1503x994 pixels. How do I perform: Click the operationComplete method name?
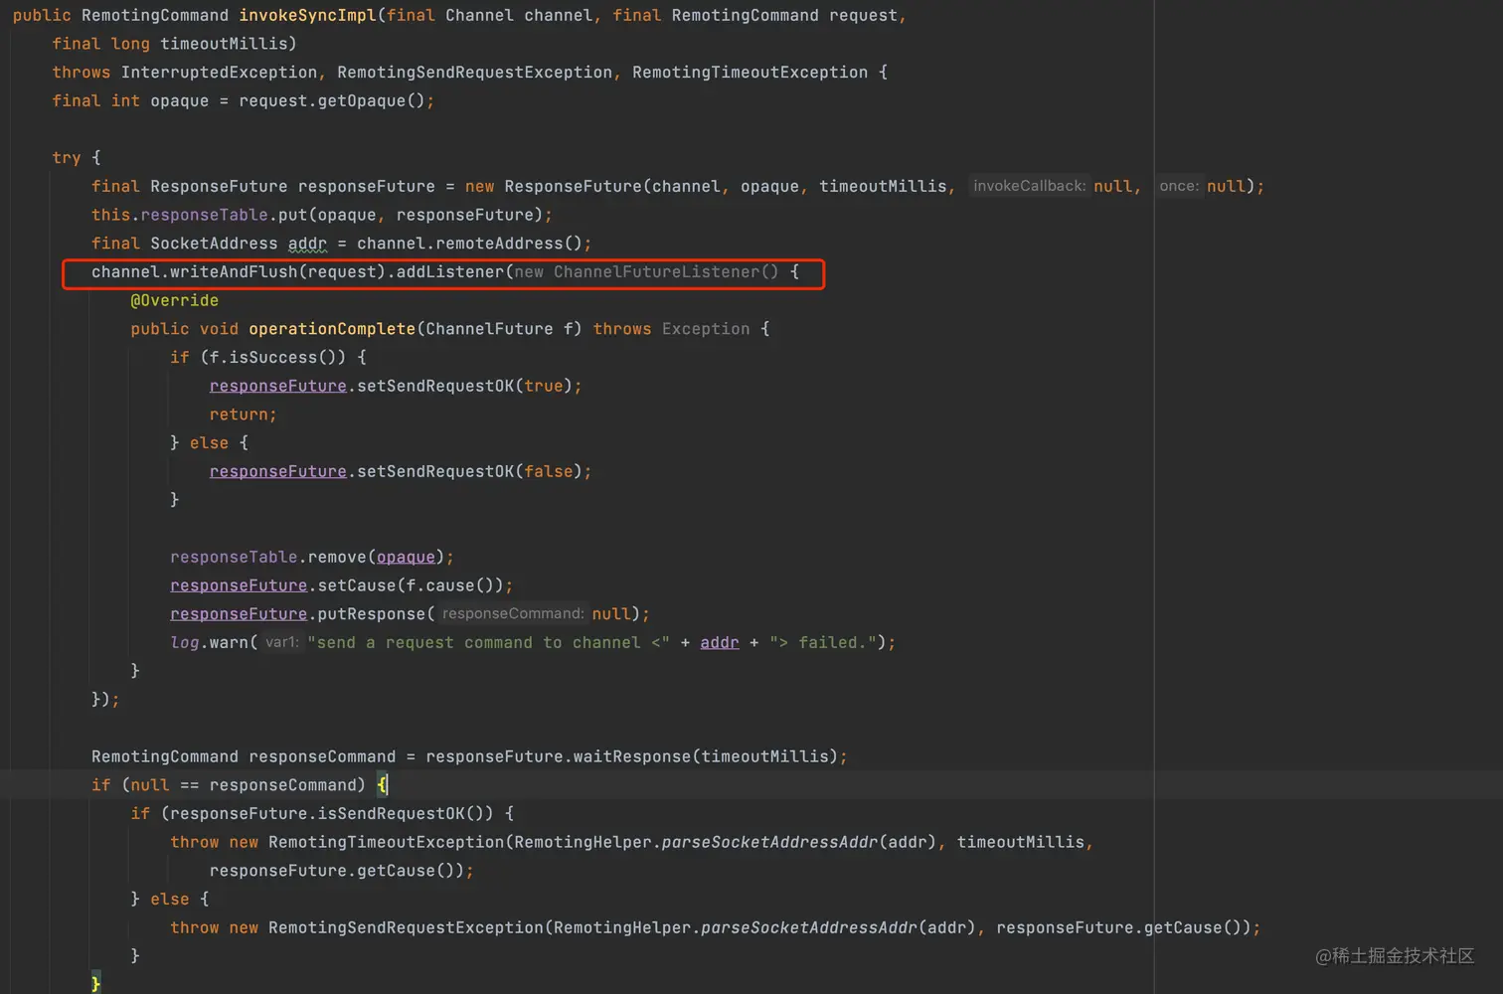tap(332, 329)
